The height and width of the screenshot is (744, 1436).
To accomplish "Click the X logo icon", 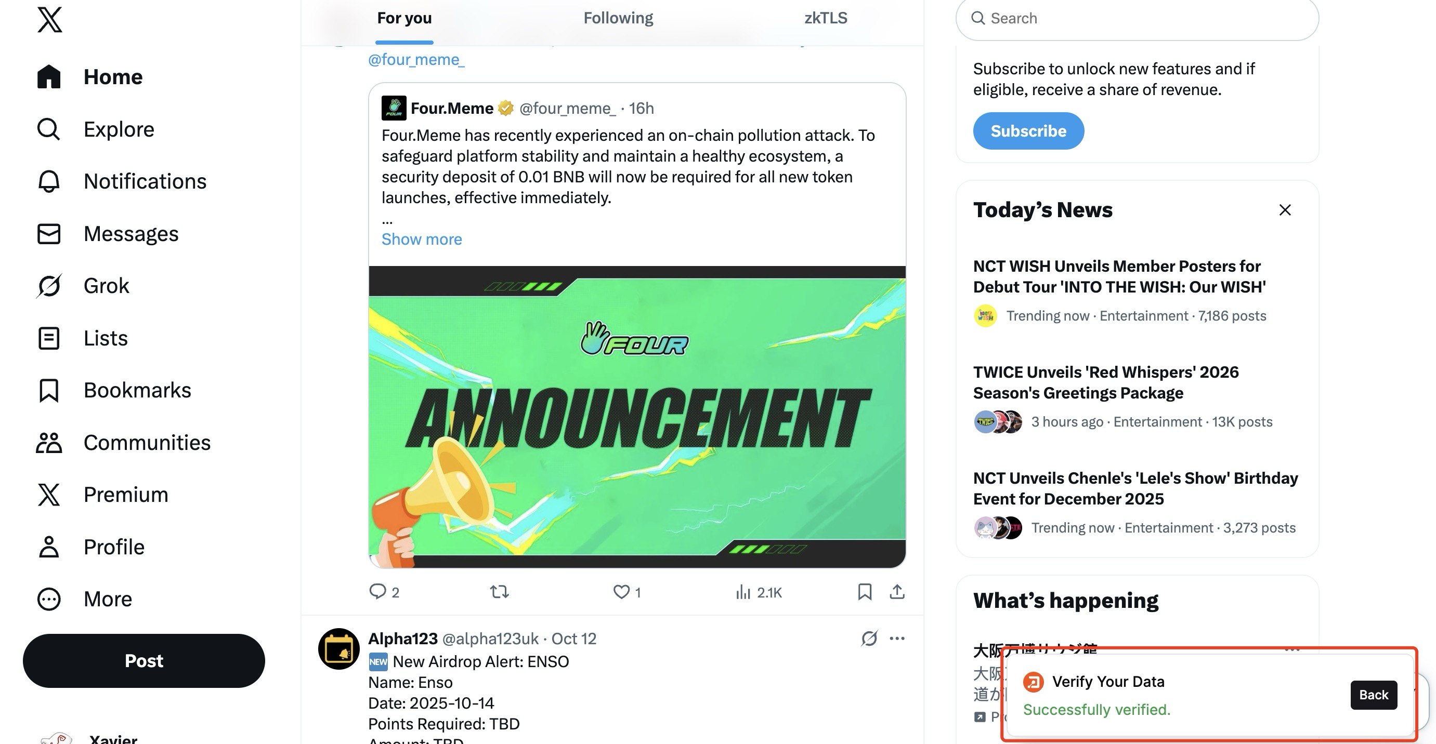I will pos(49,20).
